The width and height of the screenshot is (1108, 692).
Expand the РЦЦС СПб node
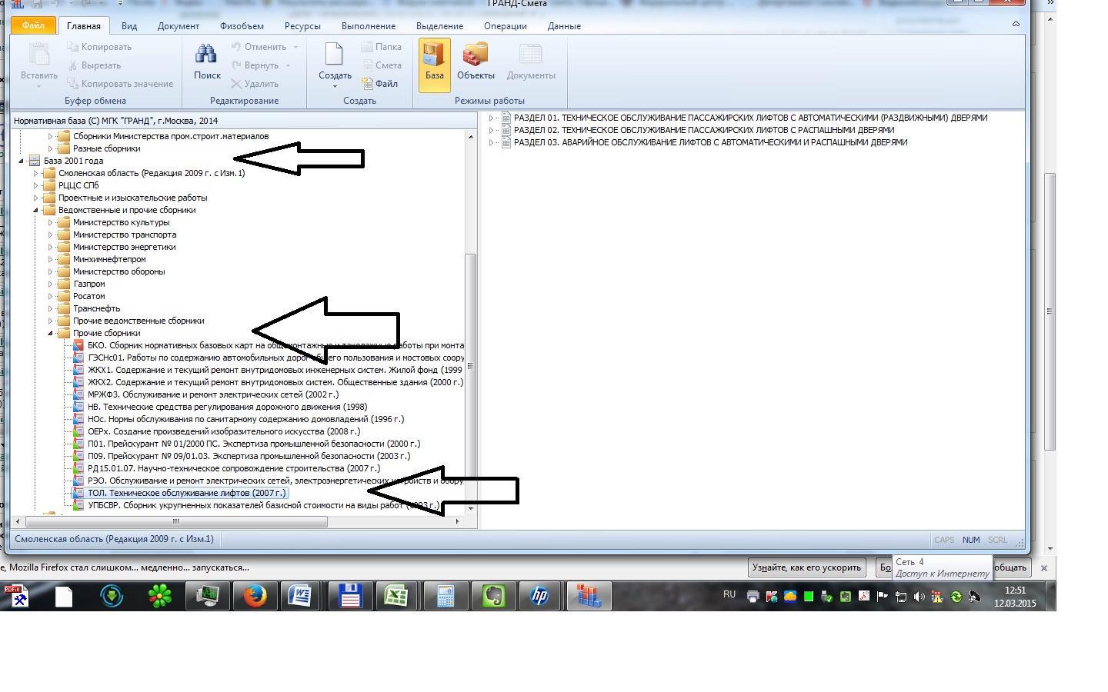[x=35, y=185]
